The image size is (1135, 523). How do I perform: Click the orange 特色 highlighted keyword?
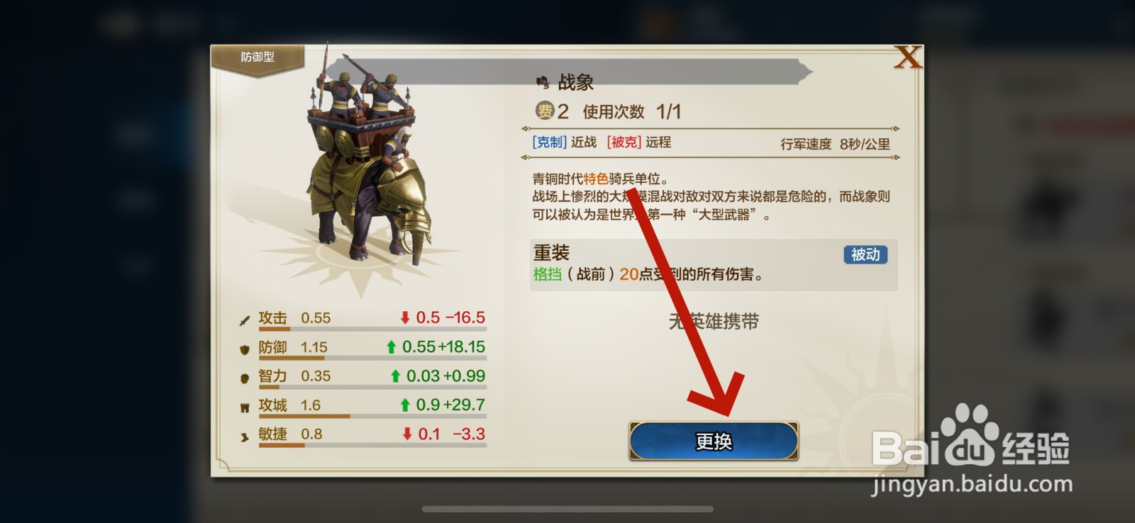coord(596,179)
